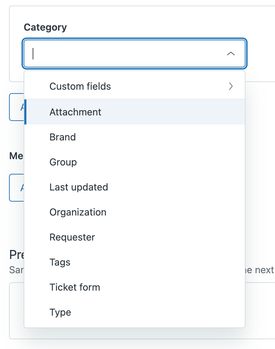Choose Organization as the category
The height and width of the screenshot is (349, 275).
click(78, 212)
